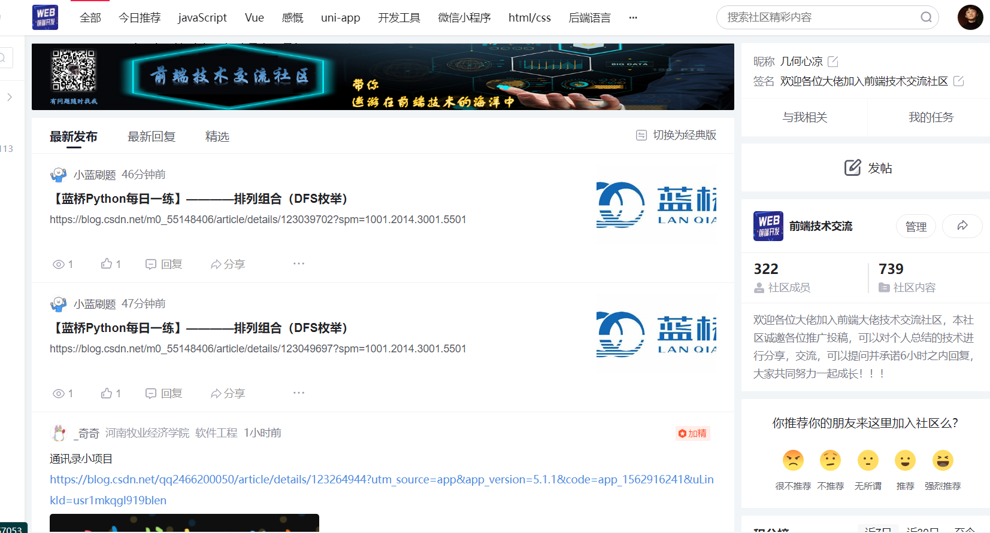Expand the left sidebar chevron arrow
The width and height of the screenshot is (990, 533).
click(9, 97)
